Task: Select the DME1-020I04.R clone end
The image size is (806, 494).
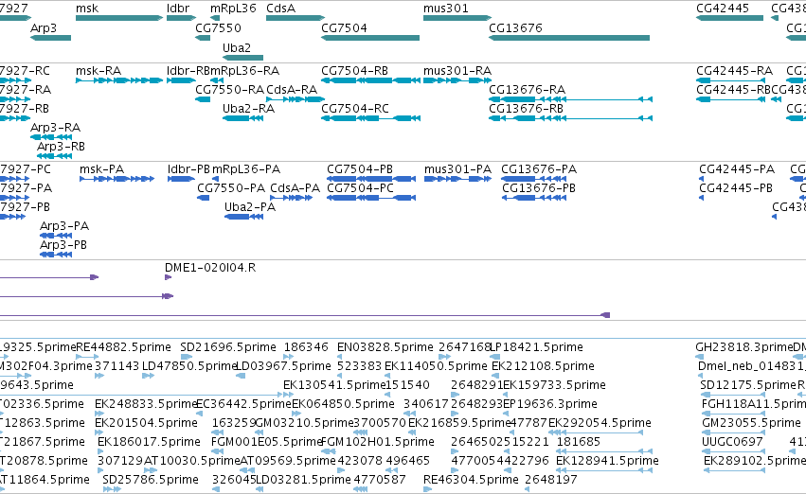Action: 210,268
